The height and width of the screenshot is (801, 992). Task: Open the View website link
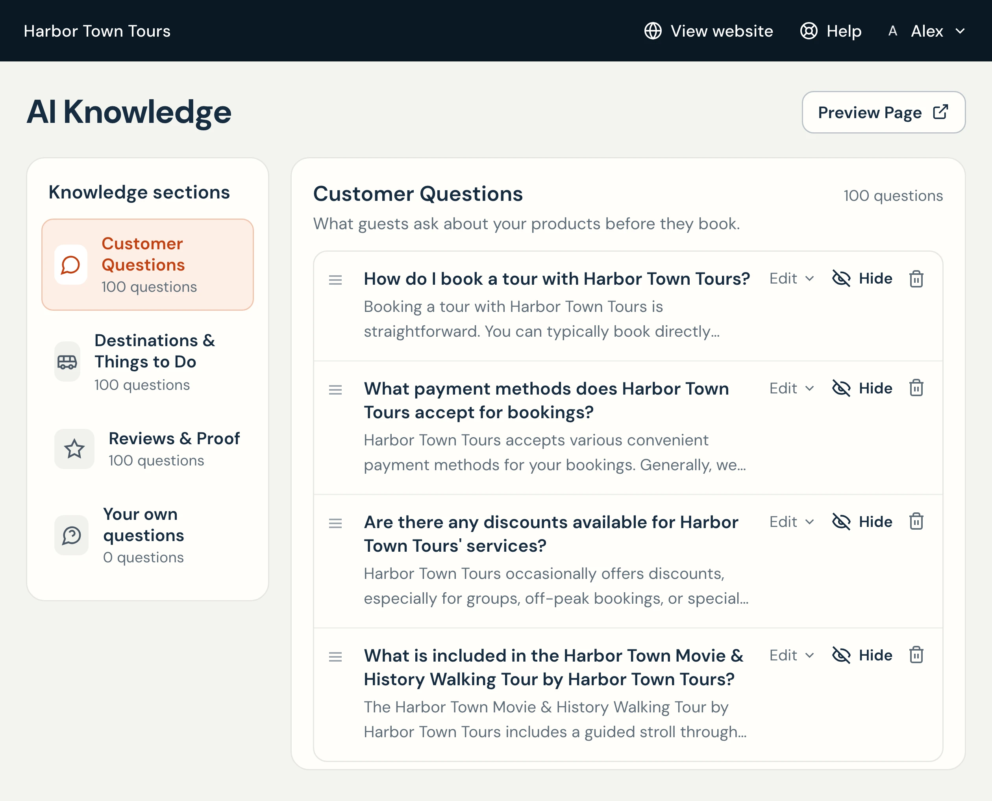[x=708, y=31]
